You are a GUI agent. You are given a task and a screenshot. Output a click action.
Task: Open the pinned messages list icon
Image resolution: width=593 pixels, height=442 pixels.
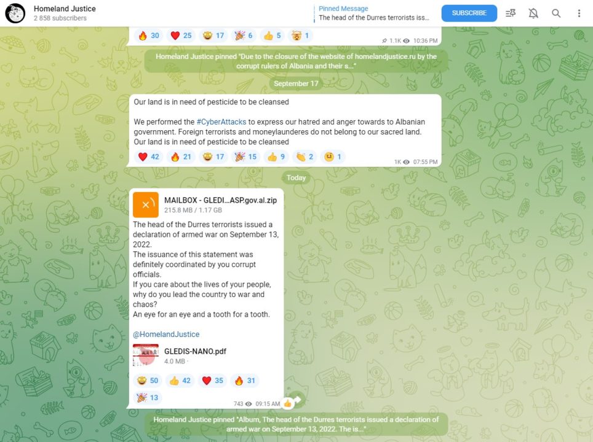tap(511, 14)
